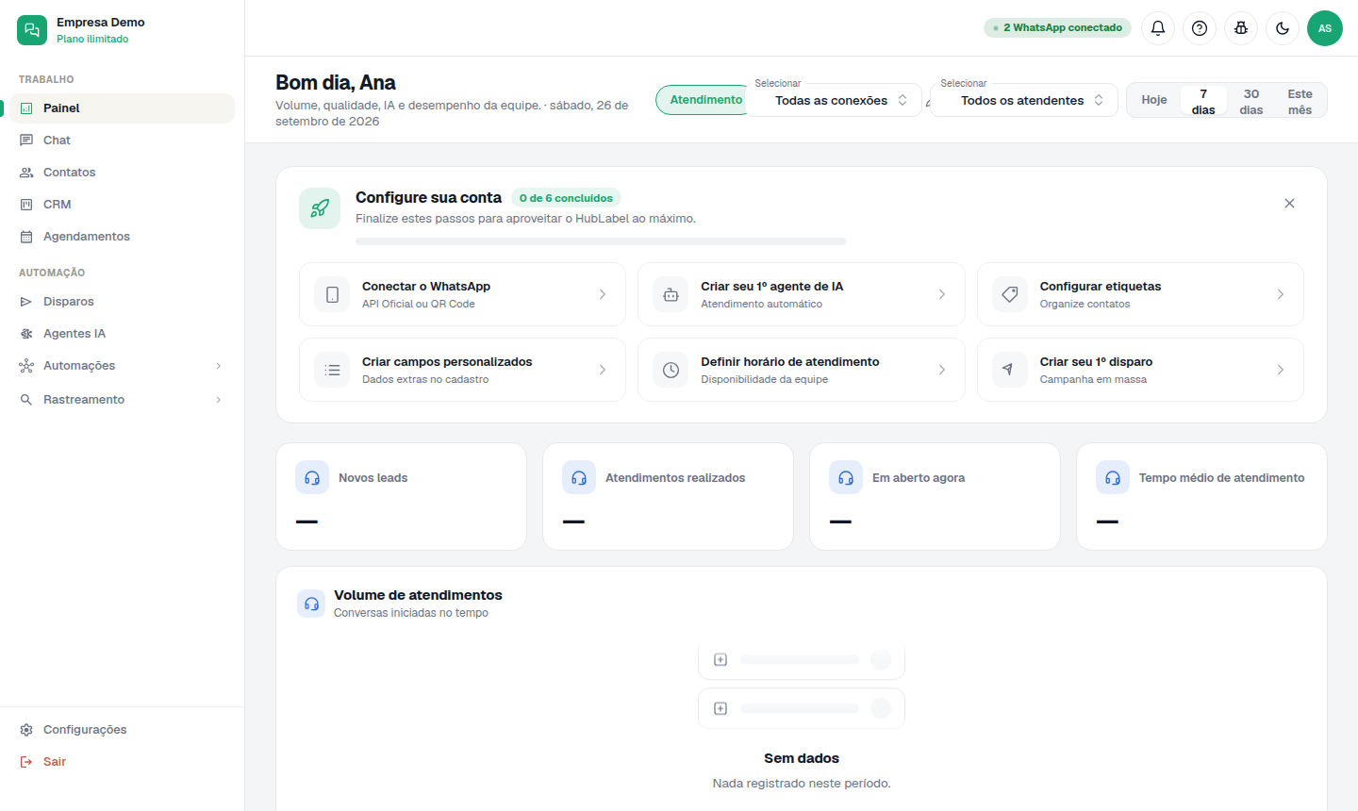The width and height of the screenshot is (1358, 811).
Task: Click the tag icon on Configurar etiquetas
Action: tap(1010, 294)
